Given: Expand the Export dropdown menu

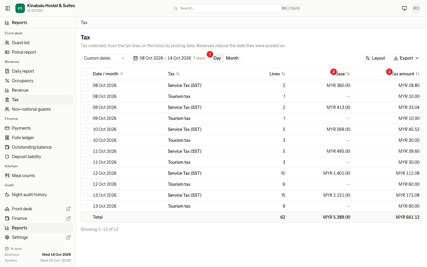Looking at the screenshot, I should pos(407,58).
